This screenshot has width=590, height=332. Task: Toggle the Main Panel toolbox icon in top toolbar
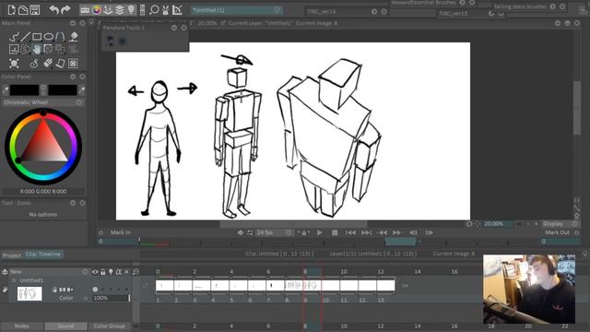[85, 10]
